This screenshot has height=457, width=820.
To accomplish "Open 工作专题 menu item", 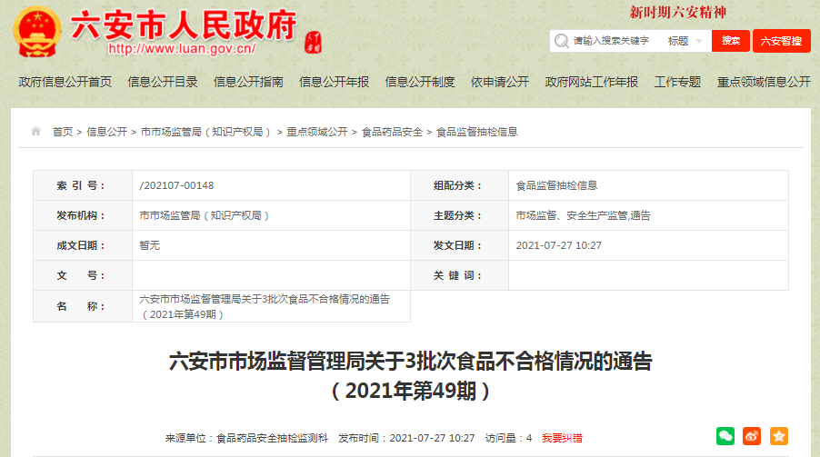I will pos(677,82).
